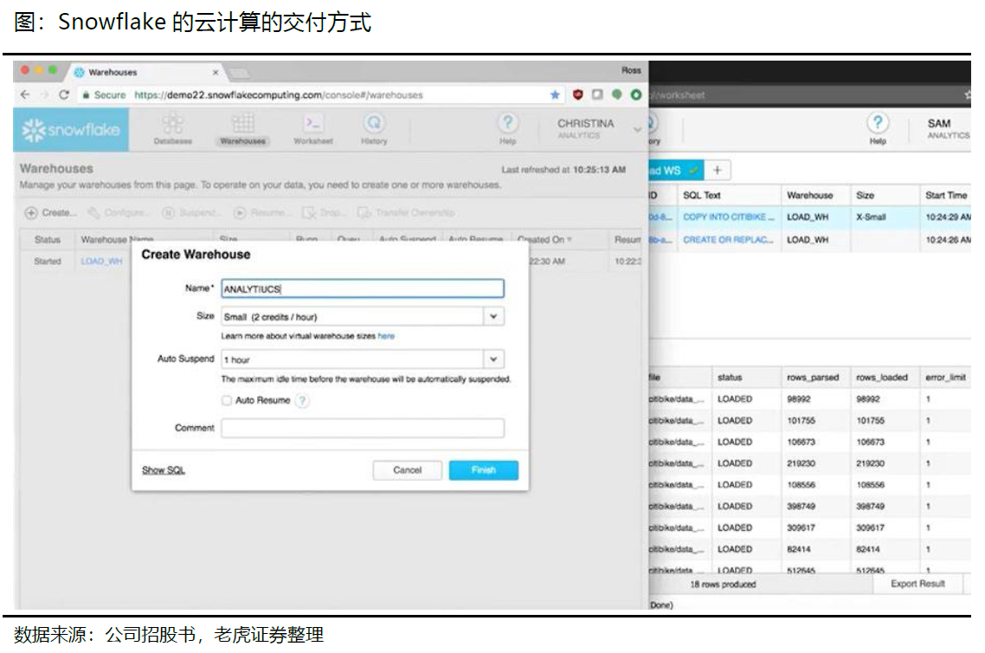Screen dimensions: 985x653
Task: Enable the Auto Resume checkbox
Action: coord(227,400)
